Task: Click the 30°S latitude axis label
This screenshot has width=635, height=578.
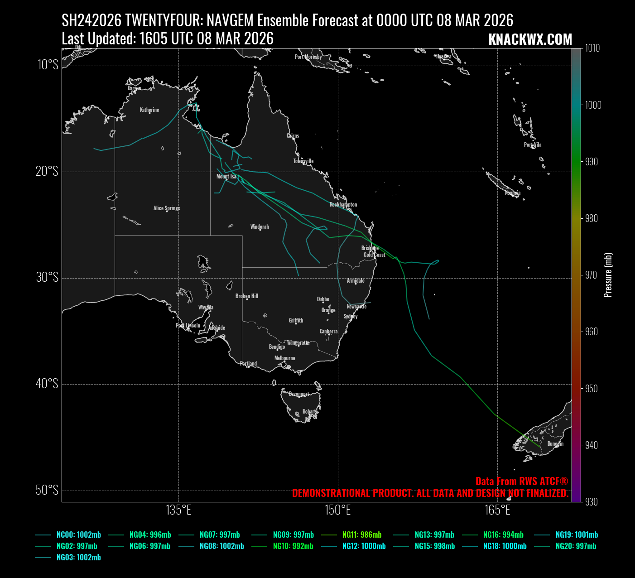Action: click(x=47, y=277)
